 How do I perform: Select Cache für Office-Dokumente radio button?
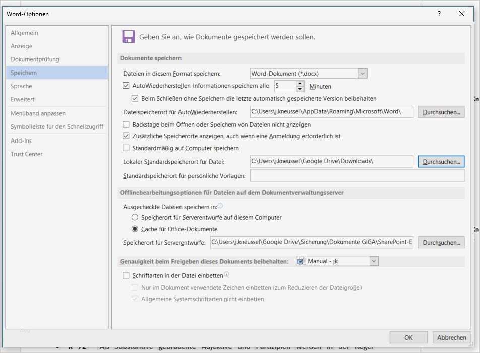[135, 229]
